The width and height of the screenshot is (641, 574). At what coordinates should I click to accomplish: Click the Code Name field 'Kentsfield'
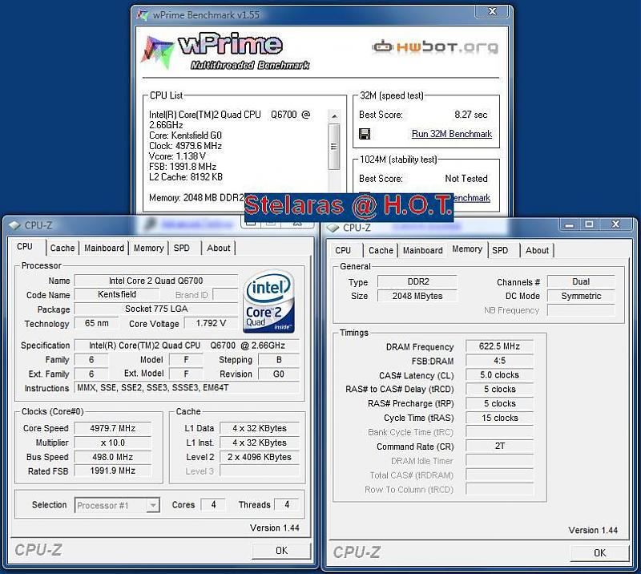(x=117, y=294)
